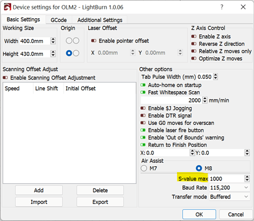Image resolution: width=254 pixels, height=221 pixels.
Task: Adjust the S-value max stepper arrows
Action: tap(247, 179)
